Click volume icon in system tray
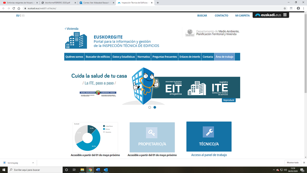 coord(285,170)
